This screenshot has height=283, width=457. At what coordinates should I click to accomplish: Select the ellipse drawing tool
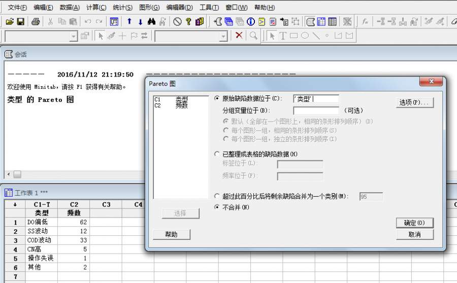coord(305,36)
